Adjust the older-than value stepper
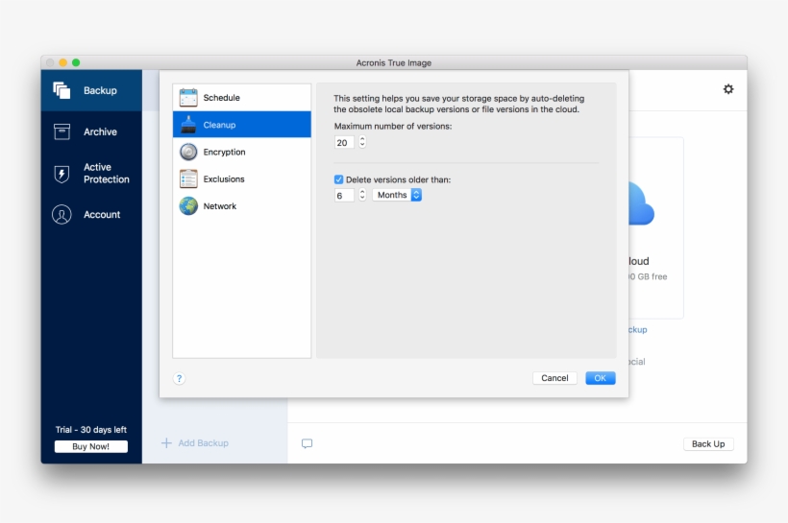This screenshot has width=788, height=523. point(362,195)
